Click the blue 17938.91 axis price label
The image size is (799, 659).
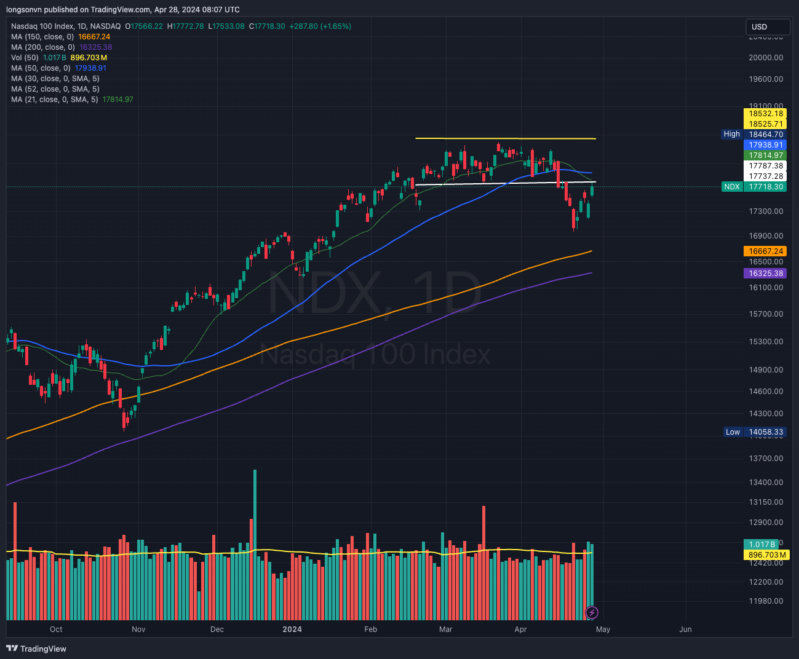[x=766, y=145]
